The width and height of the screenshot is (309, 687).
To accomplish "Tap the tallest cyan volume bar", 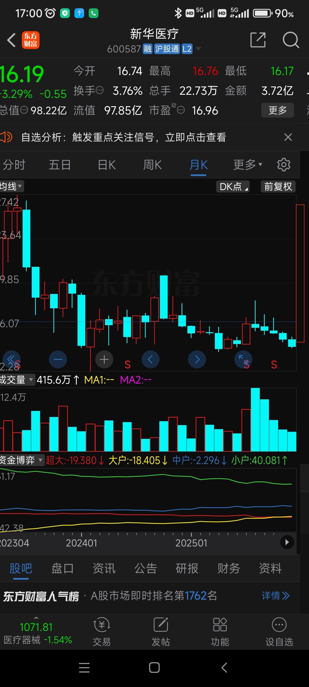I will 255,420.
